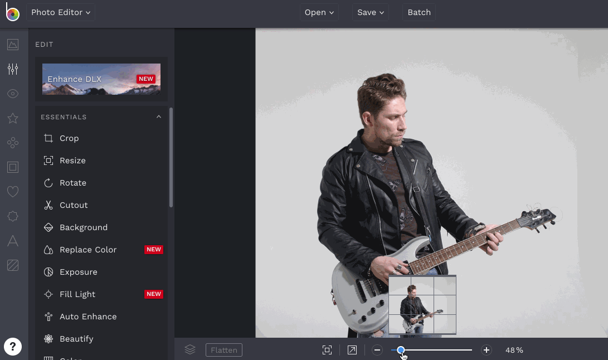The height and width of the screenshot is (360, 608).
Task: Select the Edit sliders sidebar icon
Action: [13, 69]
